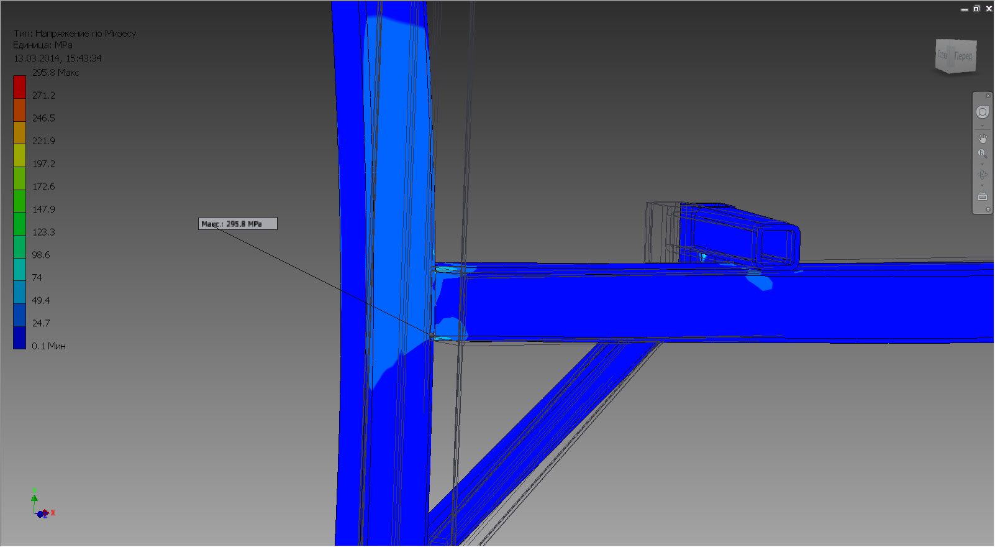Viewport: 995px width, 547px height.
Task: Open the SteeringWheels navigation tool
Action: pyautogui.click(x=982, y=112)
